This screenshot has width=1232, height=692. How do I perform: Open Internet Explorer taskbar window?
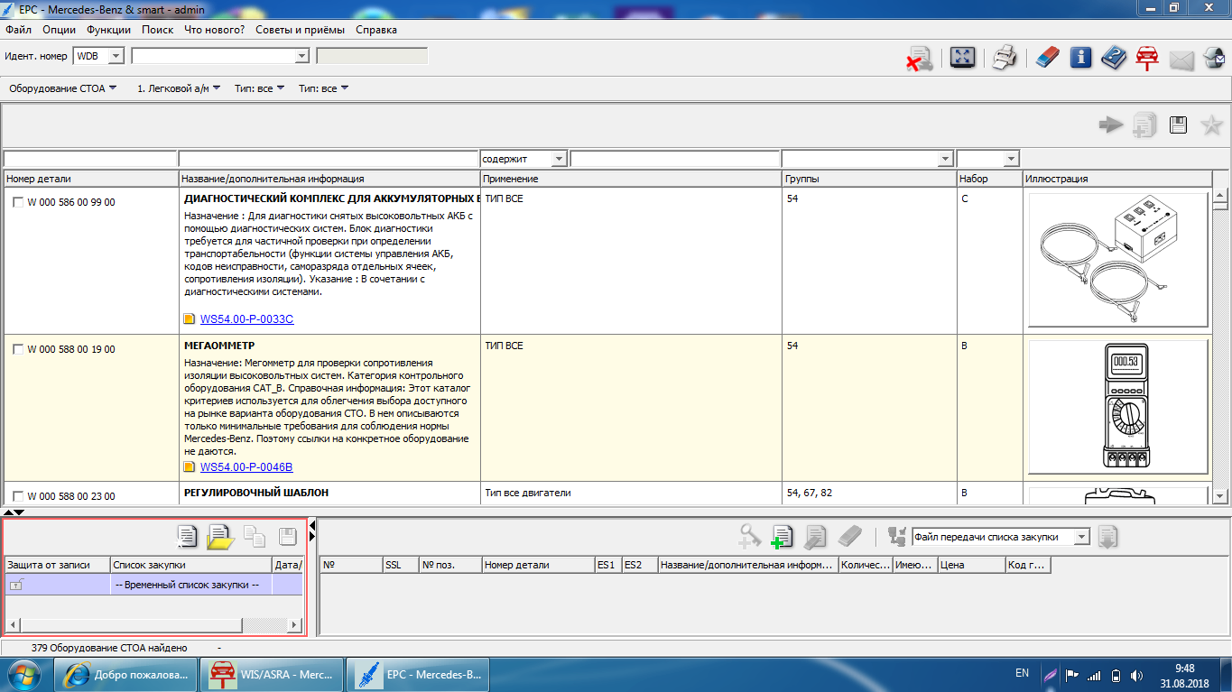(126, 674)
